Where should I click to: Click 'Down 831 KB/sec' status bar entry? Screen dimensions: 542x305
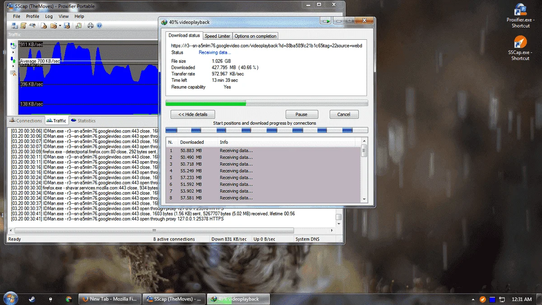click(229, 239)
